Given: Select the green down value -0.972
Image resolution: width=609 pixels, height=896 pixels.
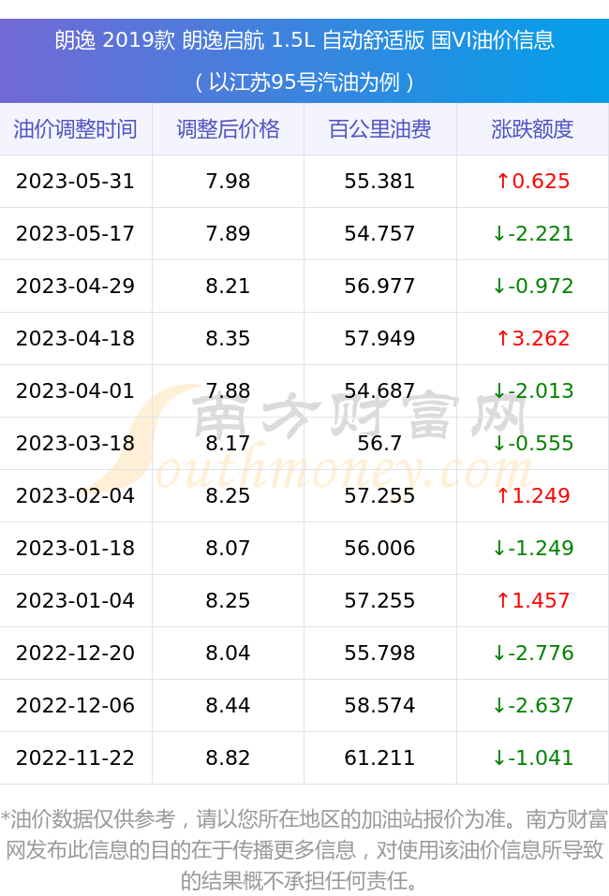Looking at the screenshot, I should 533,286.
